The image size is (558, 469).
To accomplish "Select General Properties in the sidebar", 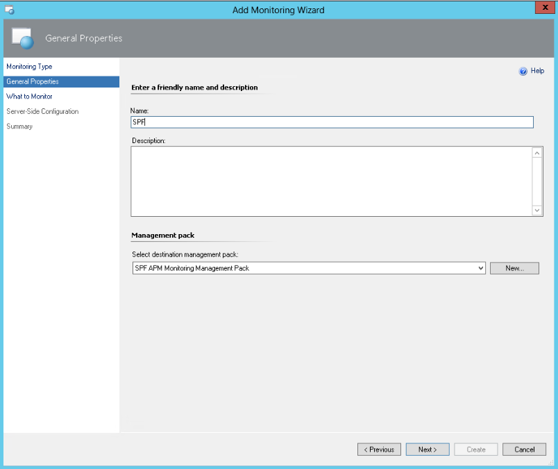I will tap(33, 81).
